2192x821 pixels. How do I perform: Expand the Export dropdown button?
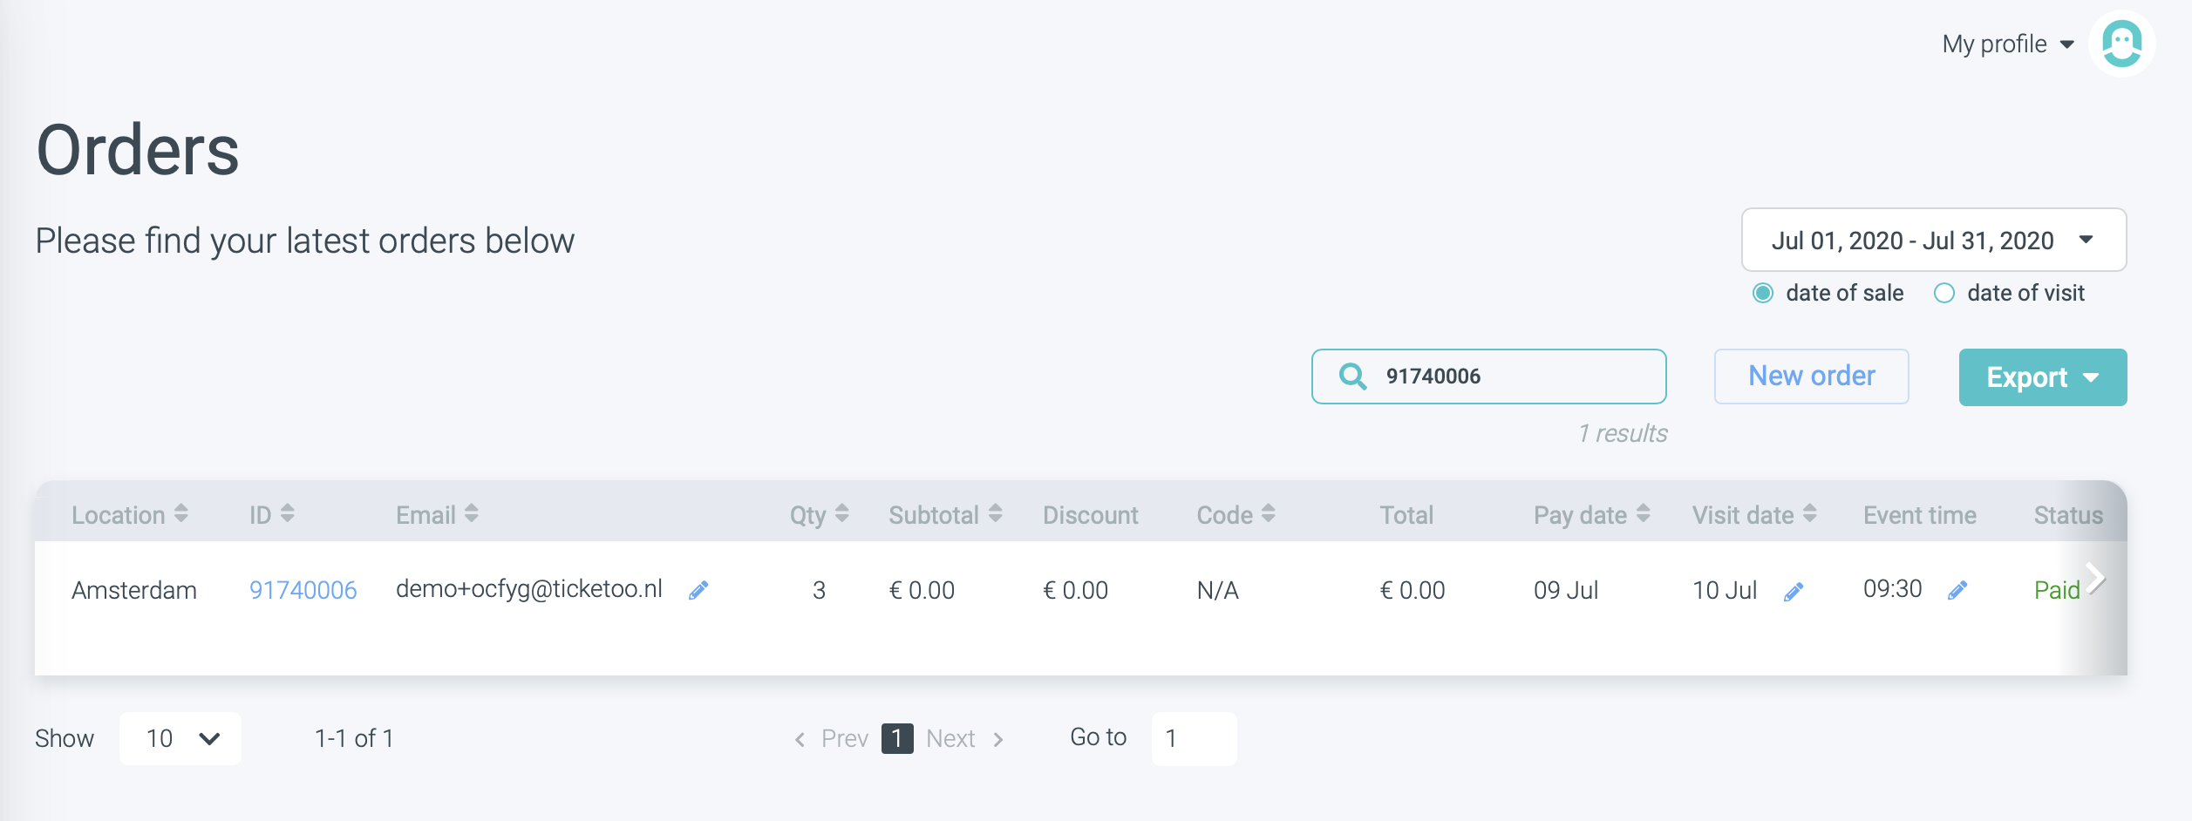pyautogui.click(x=2042, y=377)
